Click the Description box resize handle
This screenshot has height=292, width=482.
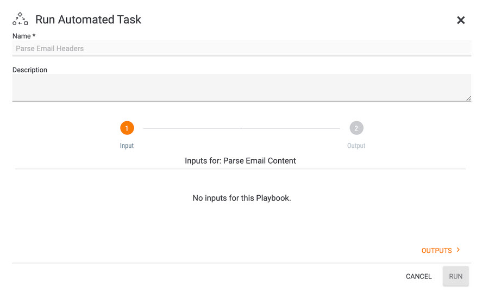click(x=468, y=98)
